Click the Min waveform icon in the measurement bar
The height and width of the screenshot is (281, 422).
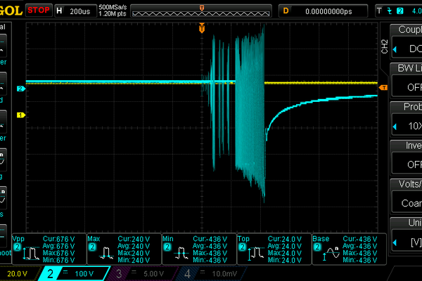tap(181, 253)
